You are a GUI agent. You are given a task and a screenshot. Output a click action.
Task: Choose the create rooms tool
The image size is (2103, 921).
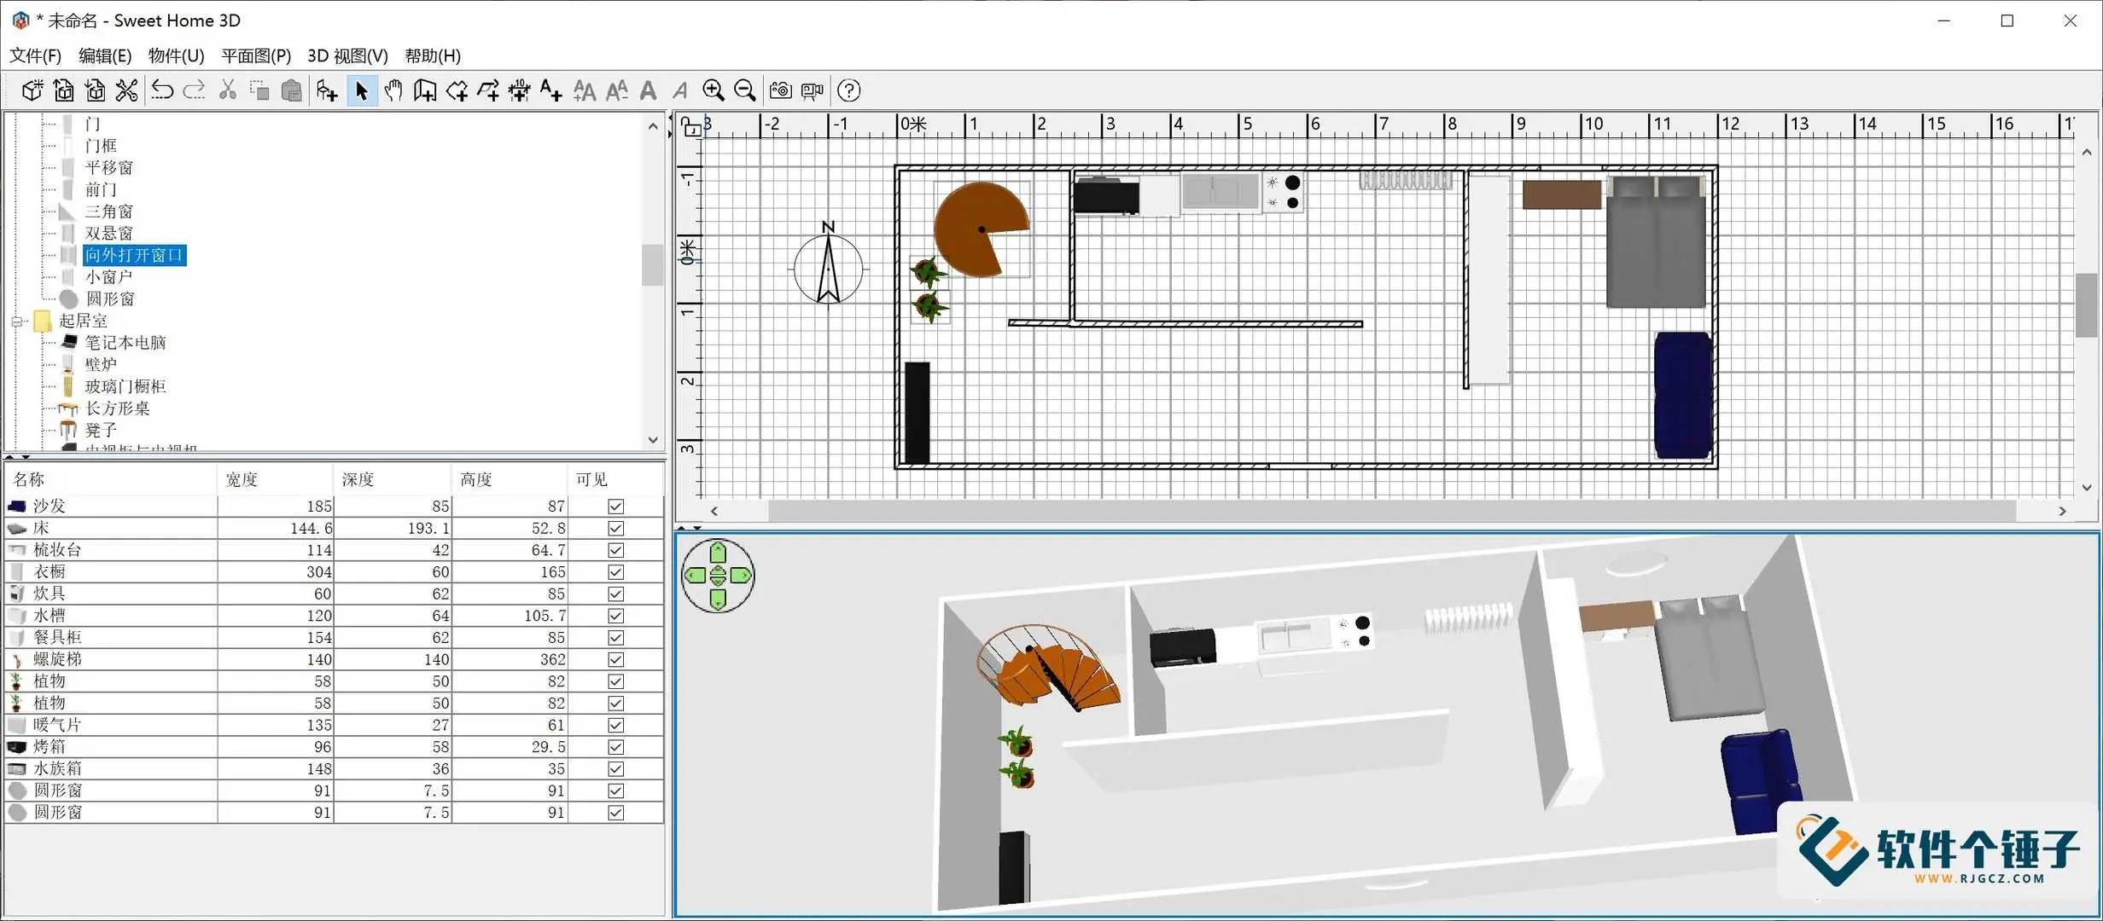point(457,90)
